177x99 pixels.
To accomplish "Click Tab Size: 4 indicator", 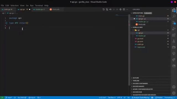I will (x=111, y=98).
